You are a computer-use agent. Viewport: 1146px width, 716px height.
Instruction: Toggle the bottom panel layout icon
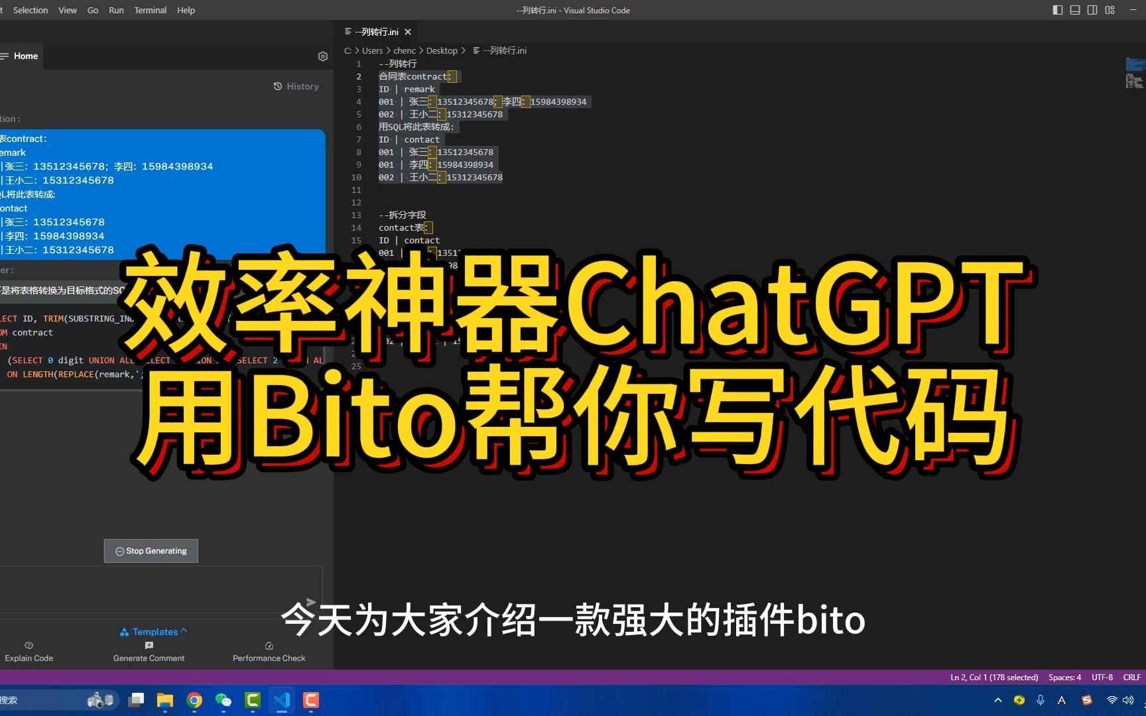tap(1075, 10)
